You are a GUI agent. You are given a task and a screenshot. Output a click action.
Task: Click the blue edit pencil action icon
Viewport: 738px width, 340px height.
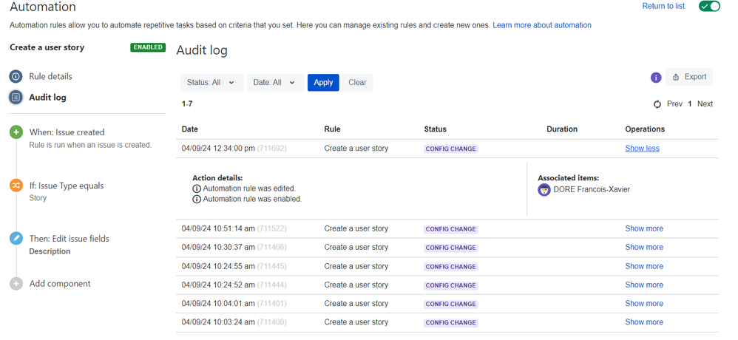coord(16,239)
